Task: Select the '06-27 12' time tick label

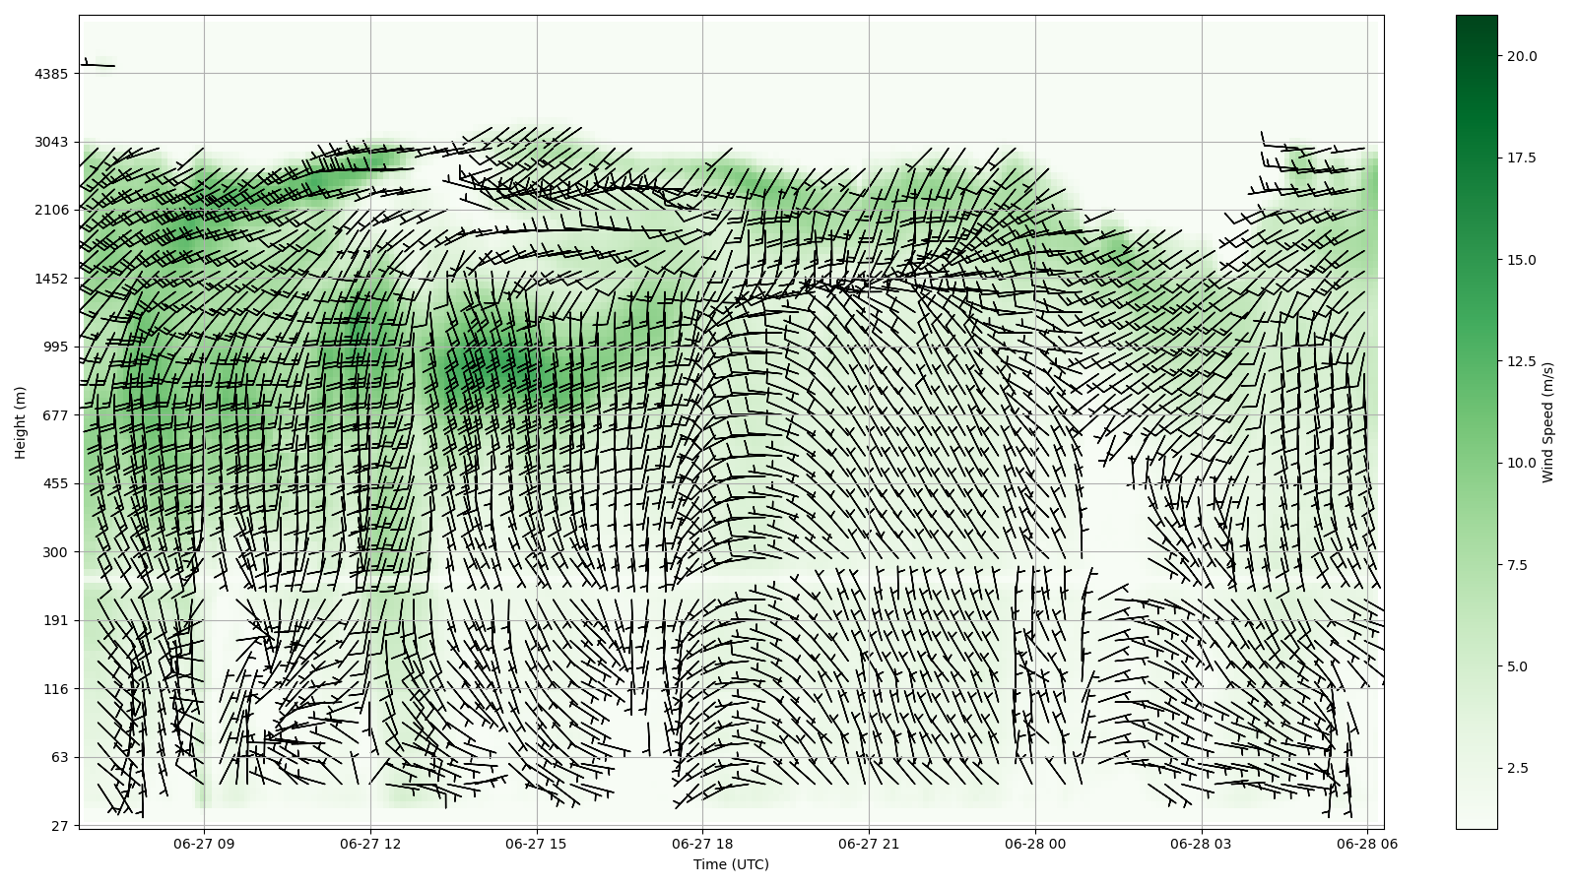Action: pyautogui.click(x=370, y=844)
